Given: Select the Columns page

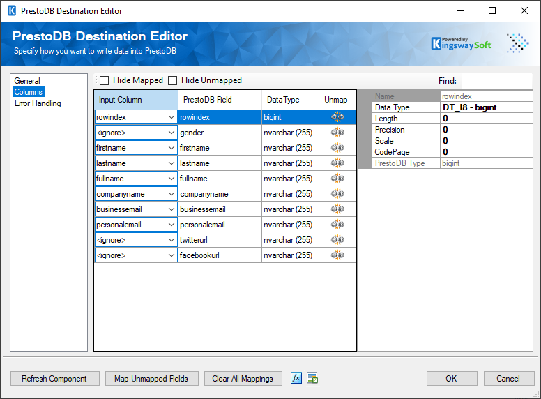Looking at the screenshot, I should point(29,92).
